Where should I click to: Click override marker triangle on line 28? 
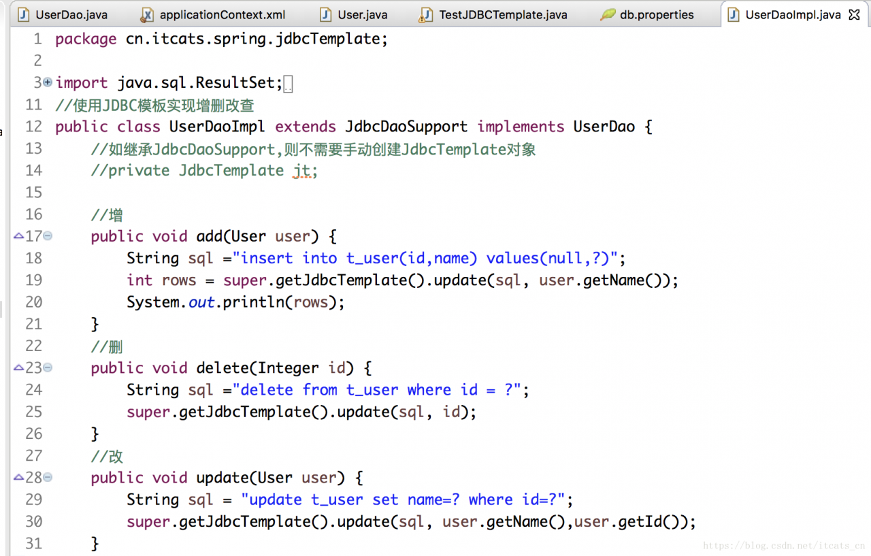(18, 478)
